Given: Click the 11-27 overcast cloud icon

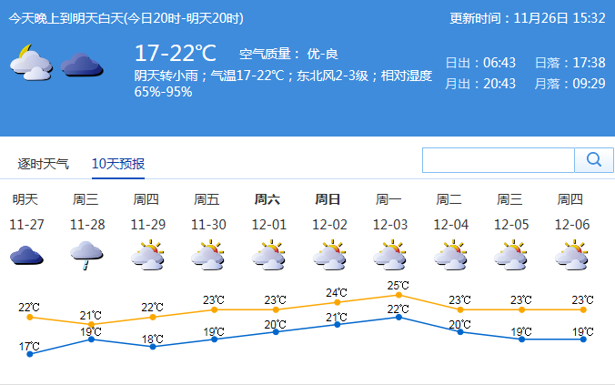Looking at the screenshot, I should pyautogui.click(x=26, y=256).
